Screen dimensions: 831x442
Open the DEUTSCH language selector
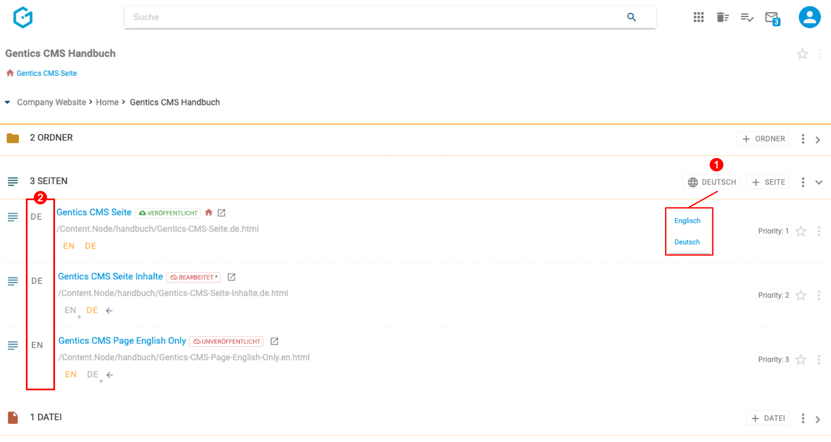pyautogui.click(x=712, y=182)
